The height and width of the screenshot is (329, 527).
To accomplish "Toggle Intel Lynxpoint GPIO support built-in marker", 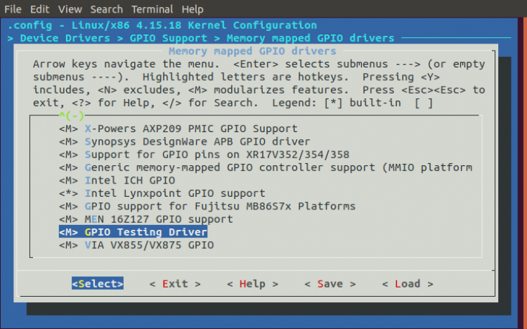I will coord(68,193).
